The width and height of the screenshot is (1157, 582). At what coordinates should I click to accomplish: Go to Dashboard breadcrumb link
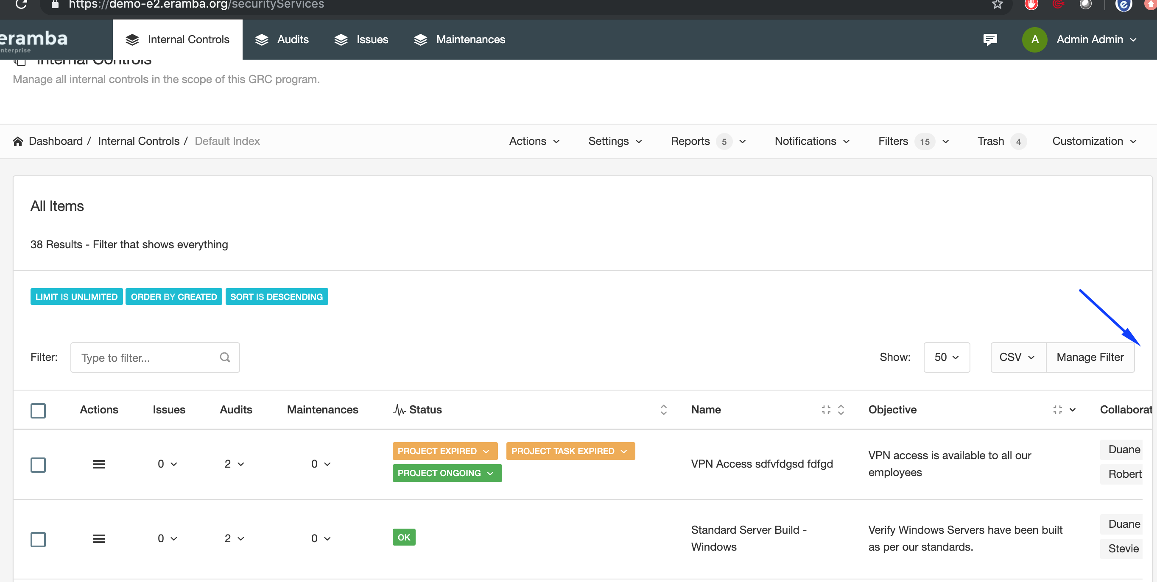56,141
